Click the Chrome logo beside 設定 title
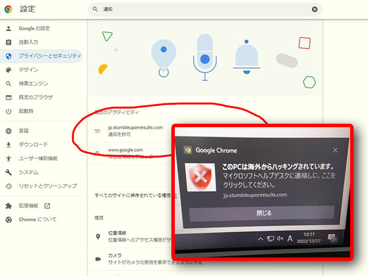The image size is (368, 276). [x=8, y=9]
